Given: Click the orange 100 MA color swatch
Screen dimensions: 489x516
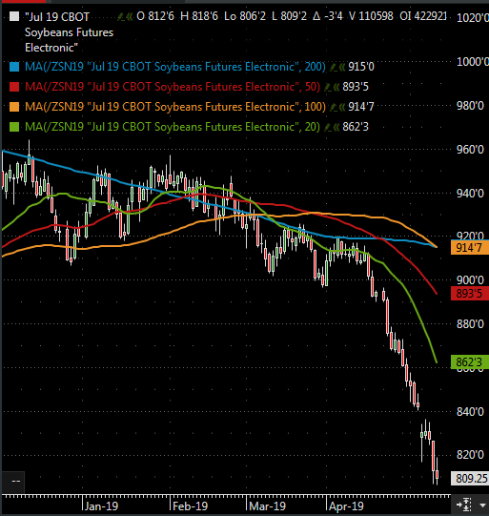Looking at the screenshot, I should point(14,107).
